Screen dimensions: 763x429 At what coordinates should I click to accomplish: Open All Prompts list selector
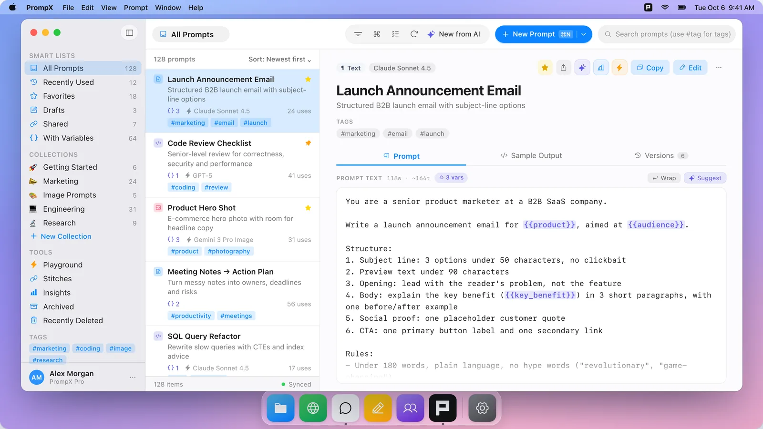(191, 34)
